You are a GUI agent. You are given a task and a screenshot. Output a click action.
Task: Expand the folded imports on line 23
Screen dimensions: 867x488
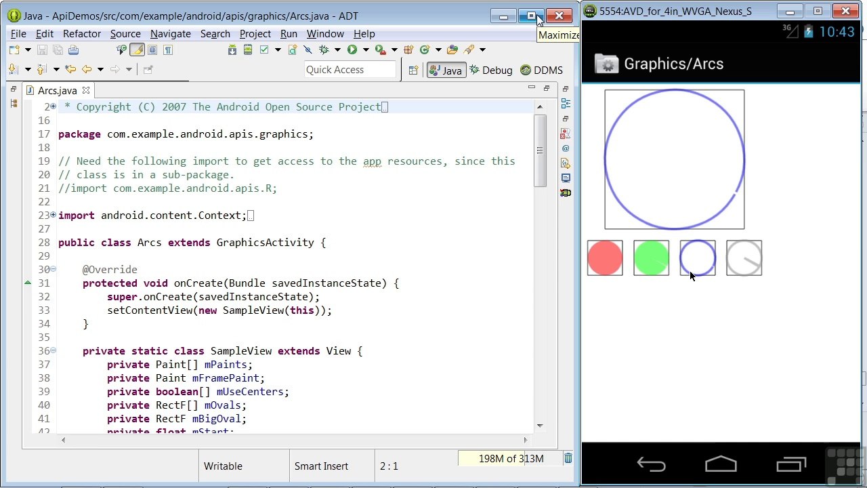[53, 215]
